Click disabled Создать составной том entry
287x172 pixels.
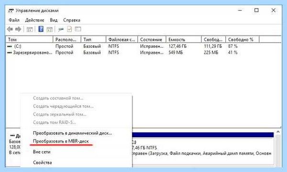pos(58,98)
